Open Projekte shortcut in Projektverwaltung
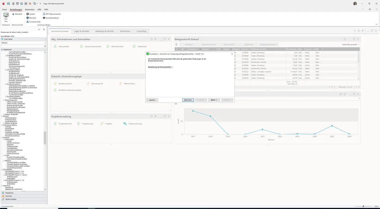The height and width of the screenshot is (209, 380). [106, 123]
